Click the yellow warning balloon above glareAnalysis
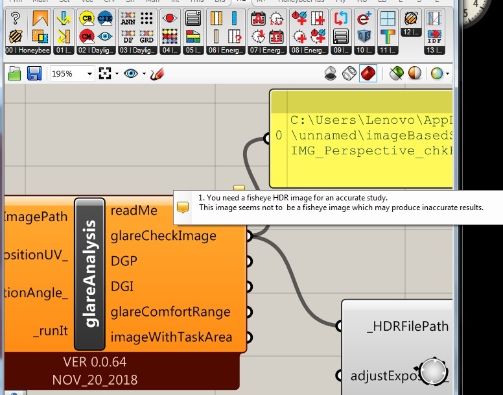Viewport: 503px width, 395px height. pyautogui.click(x=239, y=188)
